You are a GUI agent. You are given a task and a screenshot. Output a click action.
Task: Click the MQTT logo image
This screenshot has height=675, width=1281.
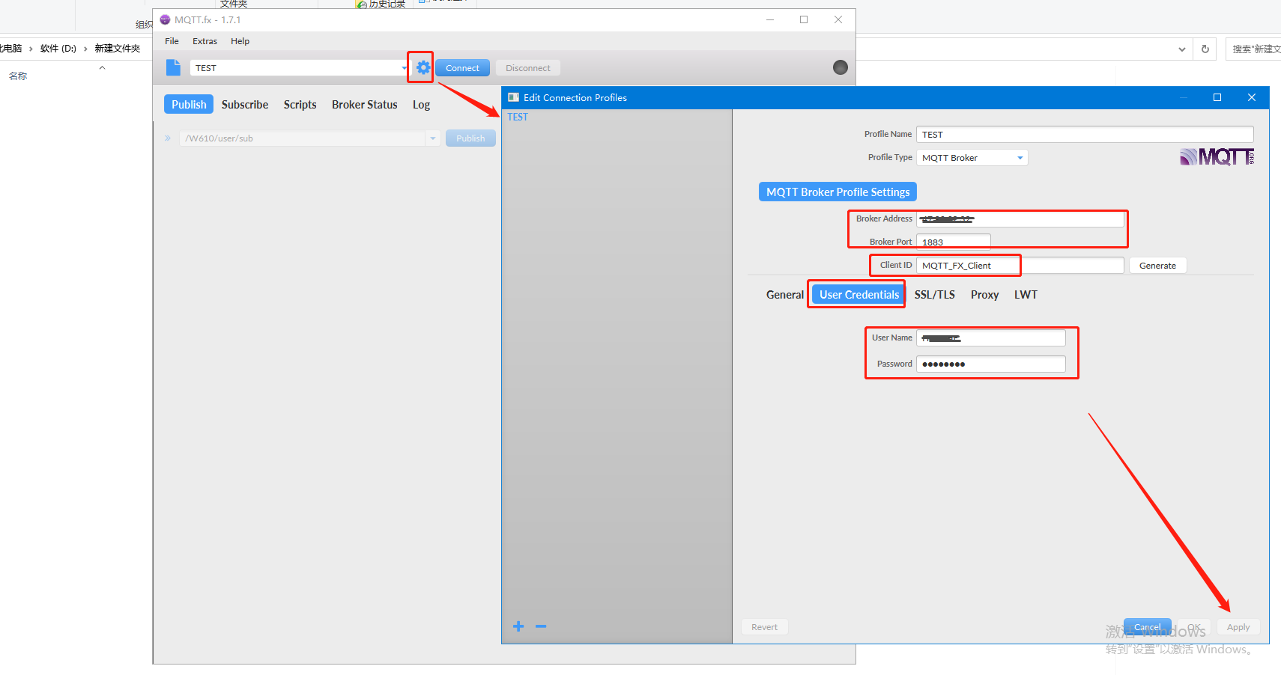coord(1217,156)
